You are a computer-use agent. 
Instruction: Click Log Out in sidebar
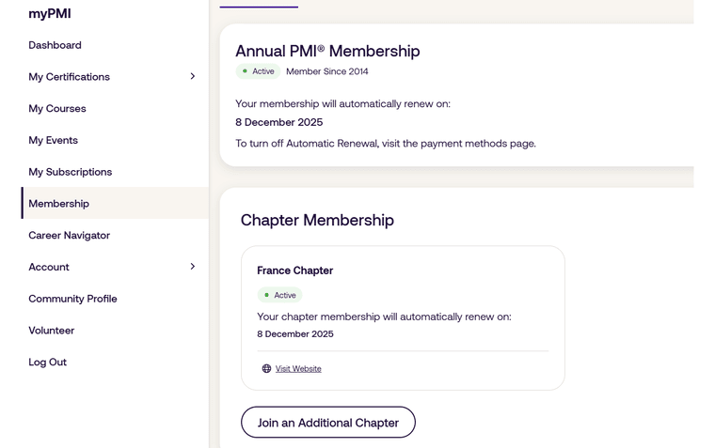coord(48,363)
